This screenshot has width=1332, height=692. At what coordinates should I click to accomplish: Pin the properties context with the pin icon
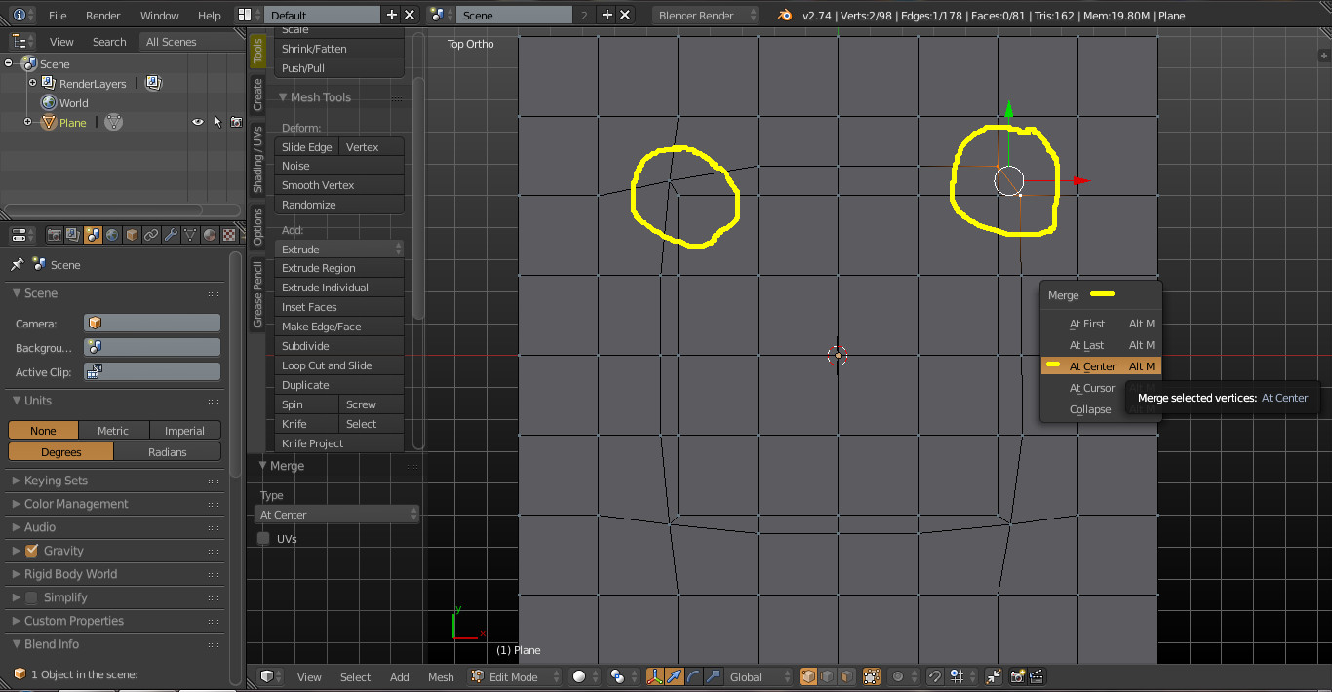(x=17, y=264)
